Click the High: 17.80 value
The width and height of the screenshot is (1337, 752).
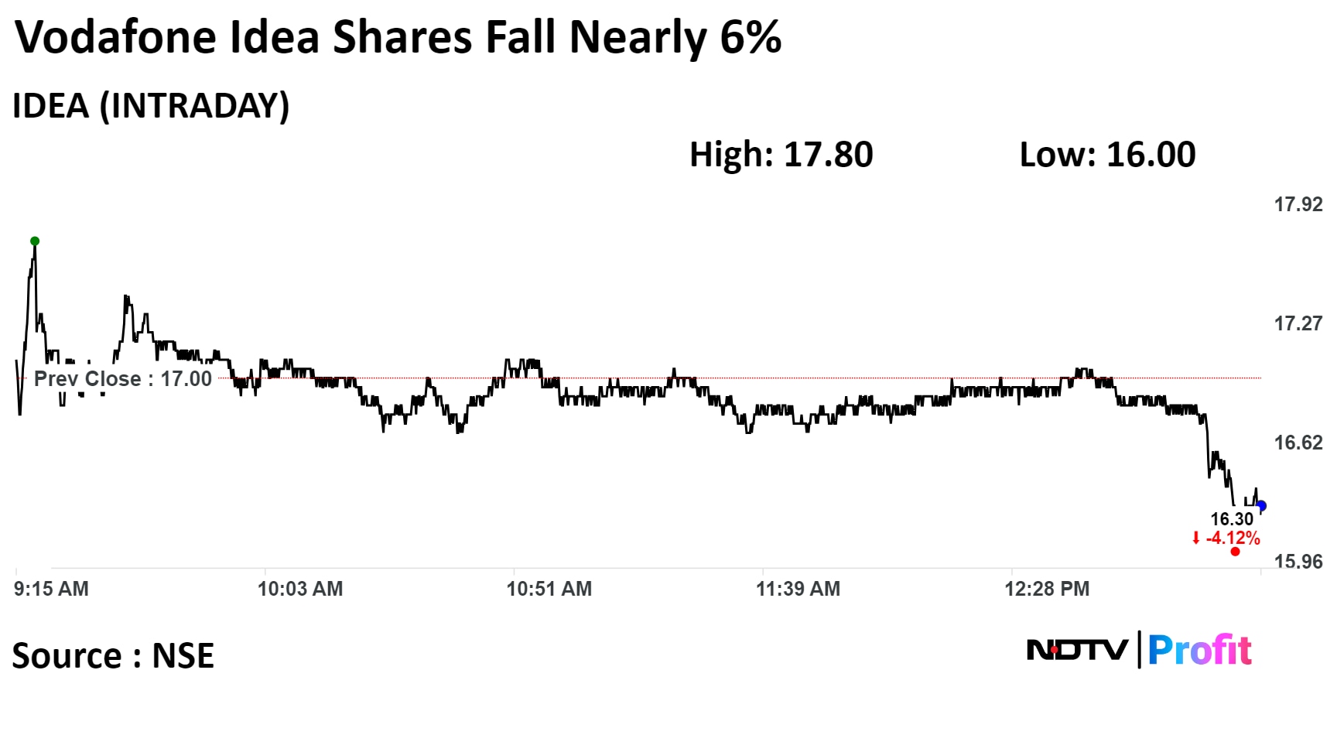tap(781, 155)
